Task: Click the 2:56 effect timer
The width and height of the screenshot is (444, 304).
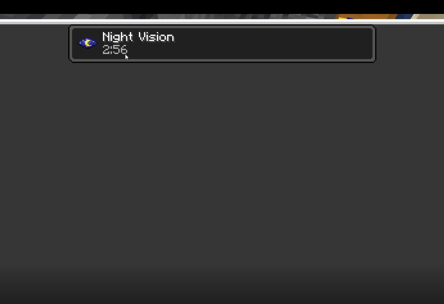Action: pyautogui.click(x=115, y=49)
